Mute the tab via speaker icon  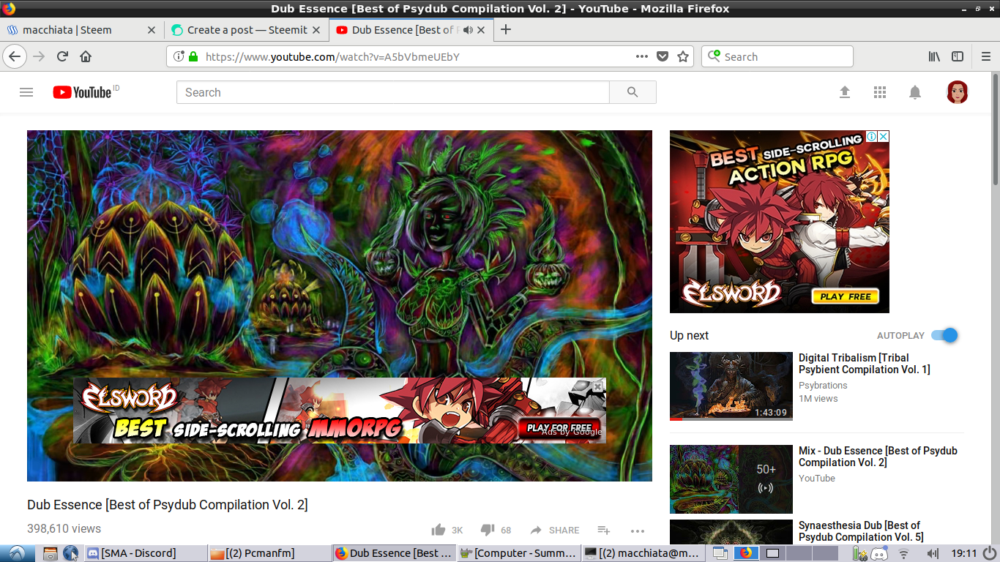[x=469, y=30]
